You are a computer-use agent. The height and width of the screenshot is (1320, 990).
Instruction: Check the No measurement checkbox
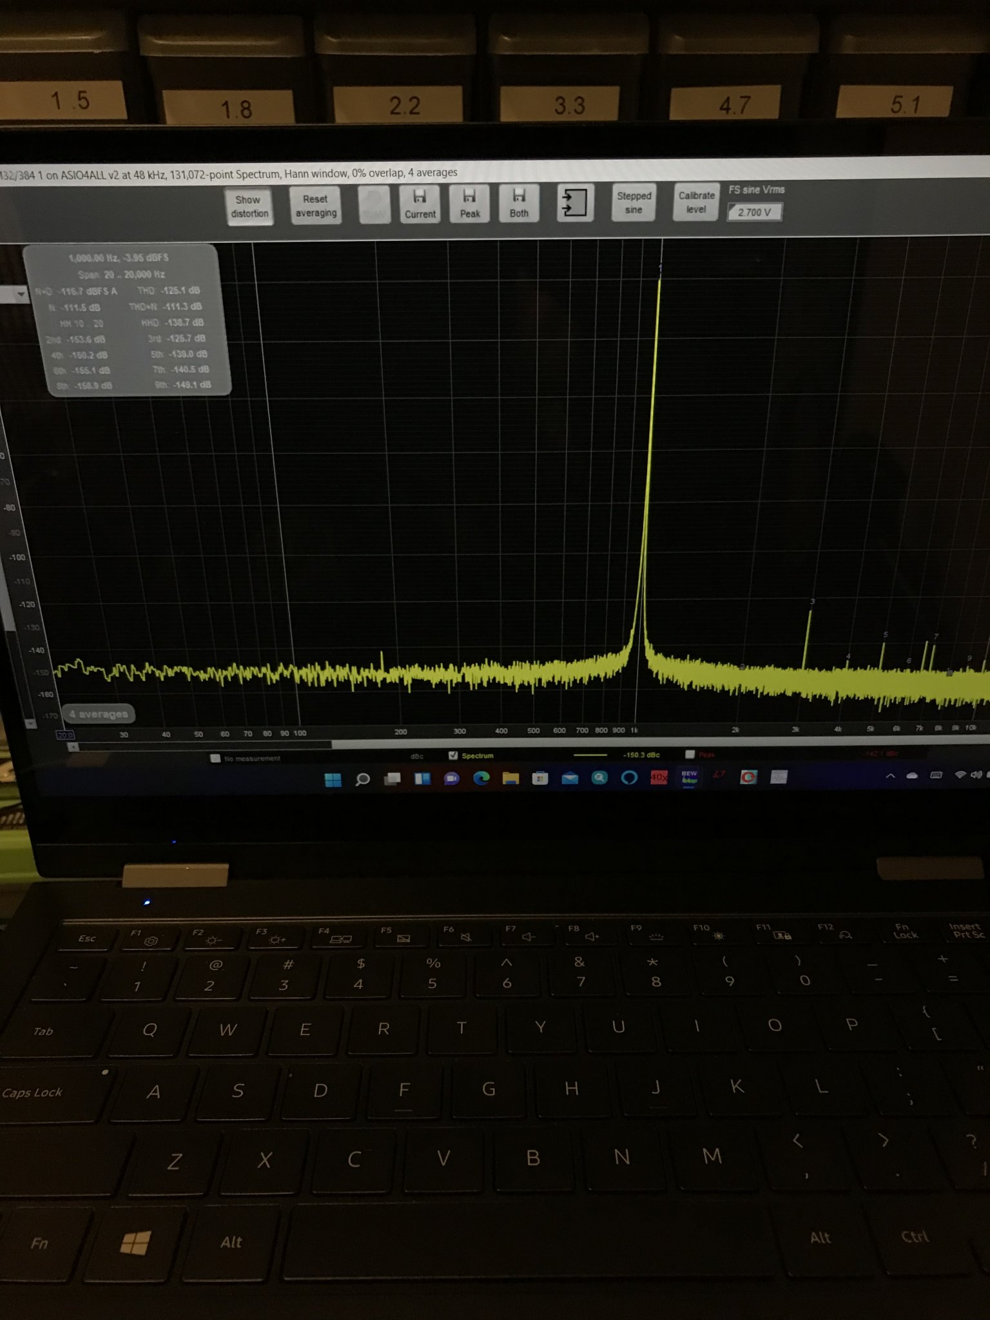(215, 759)
